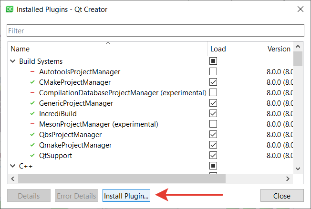311x209 pixels.
Task: Click the red dash icon beside AutotoolsProjectManager
Action: pos(32,72)
